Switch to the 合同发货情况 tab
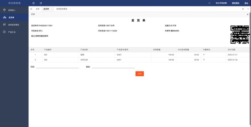 62,9
